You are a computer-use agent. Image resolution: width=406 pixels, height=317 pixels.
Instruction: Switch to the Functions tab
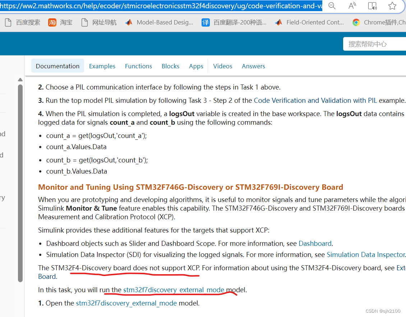[x=139, y=66]
